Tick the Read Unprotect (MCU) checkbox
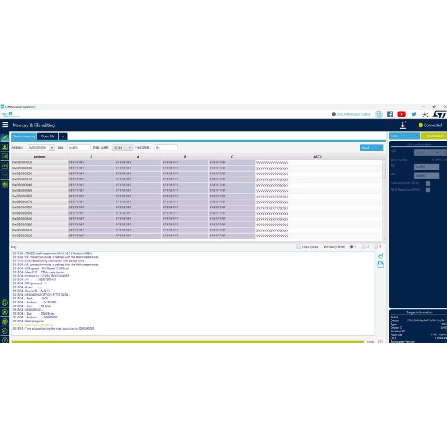The image size is (447, 447). [428, 183]
